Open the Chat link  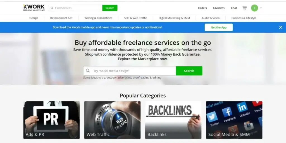[x=234, y=8]
